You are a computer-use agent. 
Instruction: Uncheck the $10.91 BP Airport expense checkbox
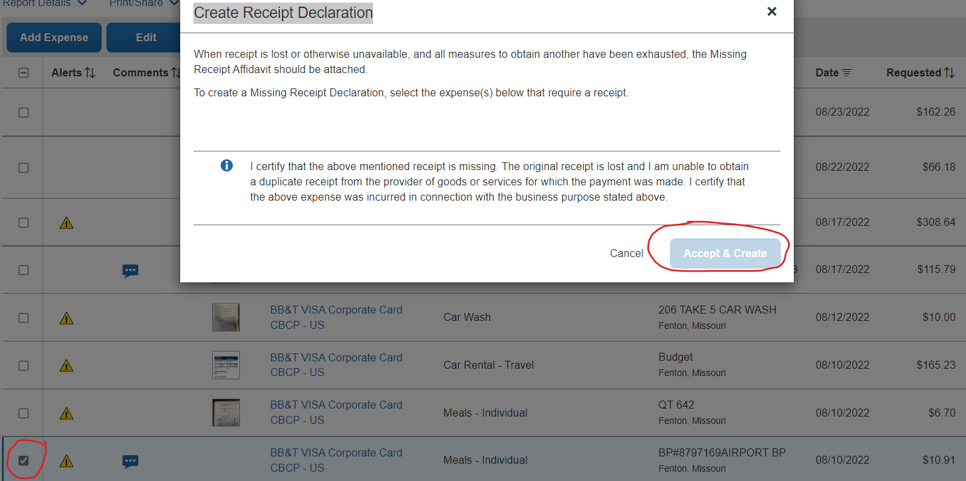pos(23,460)
